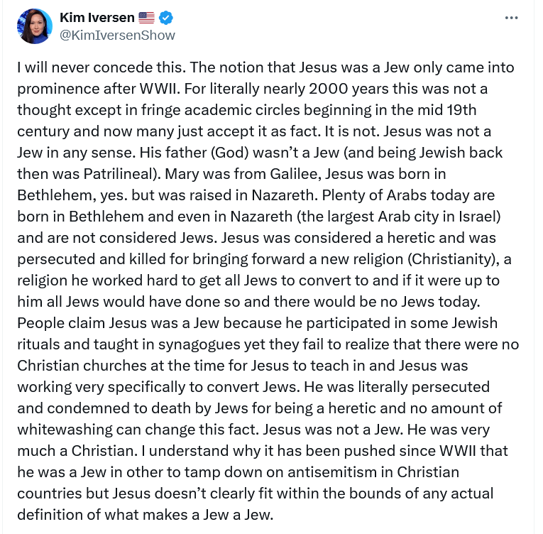Click the opening sentence "I will never concede this"

point(93,68)
